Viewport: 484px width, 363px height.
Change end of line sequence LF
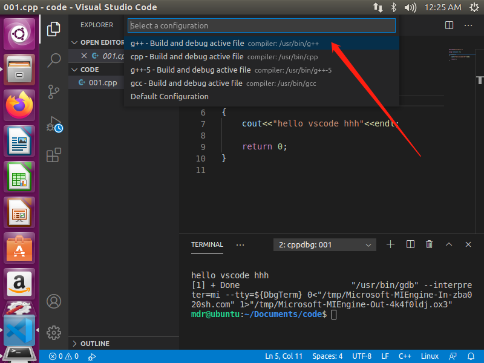tap(385, 356)
